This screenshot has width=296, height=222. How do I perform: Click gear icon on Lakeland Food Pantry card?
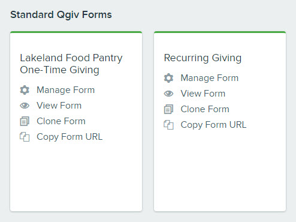pos(25,90)
